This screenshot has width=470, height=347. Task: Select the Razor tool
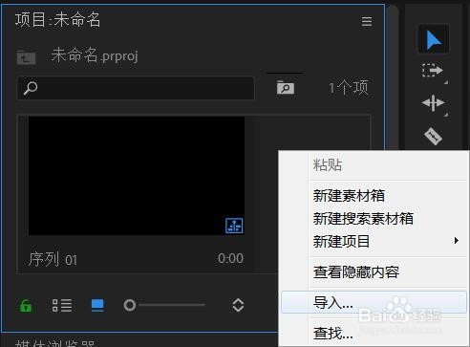point(433,137)
